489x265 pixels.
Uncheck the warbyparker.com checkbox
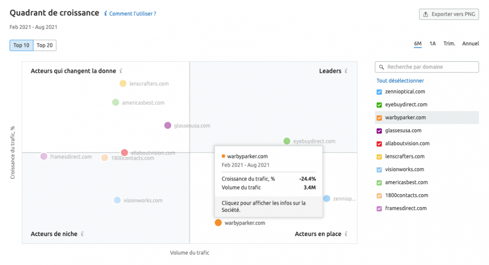click(379, 118)
